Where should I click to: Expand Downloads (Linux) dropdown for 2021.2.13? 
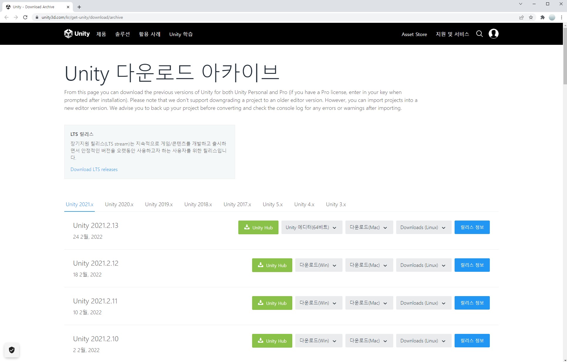(424, 227)
